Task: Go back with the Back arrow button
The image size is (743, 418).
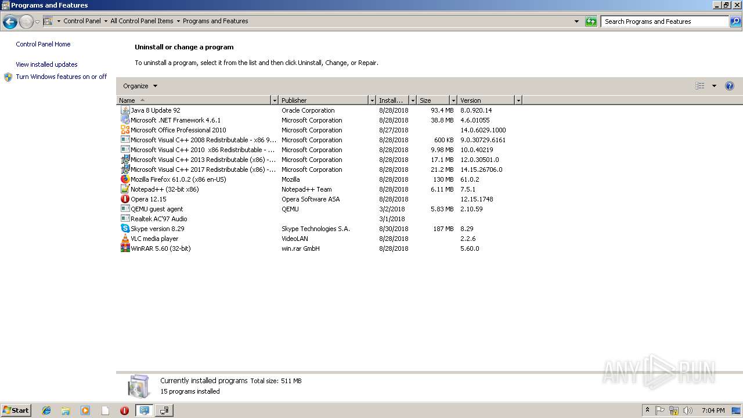Action: (10, 22)
